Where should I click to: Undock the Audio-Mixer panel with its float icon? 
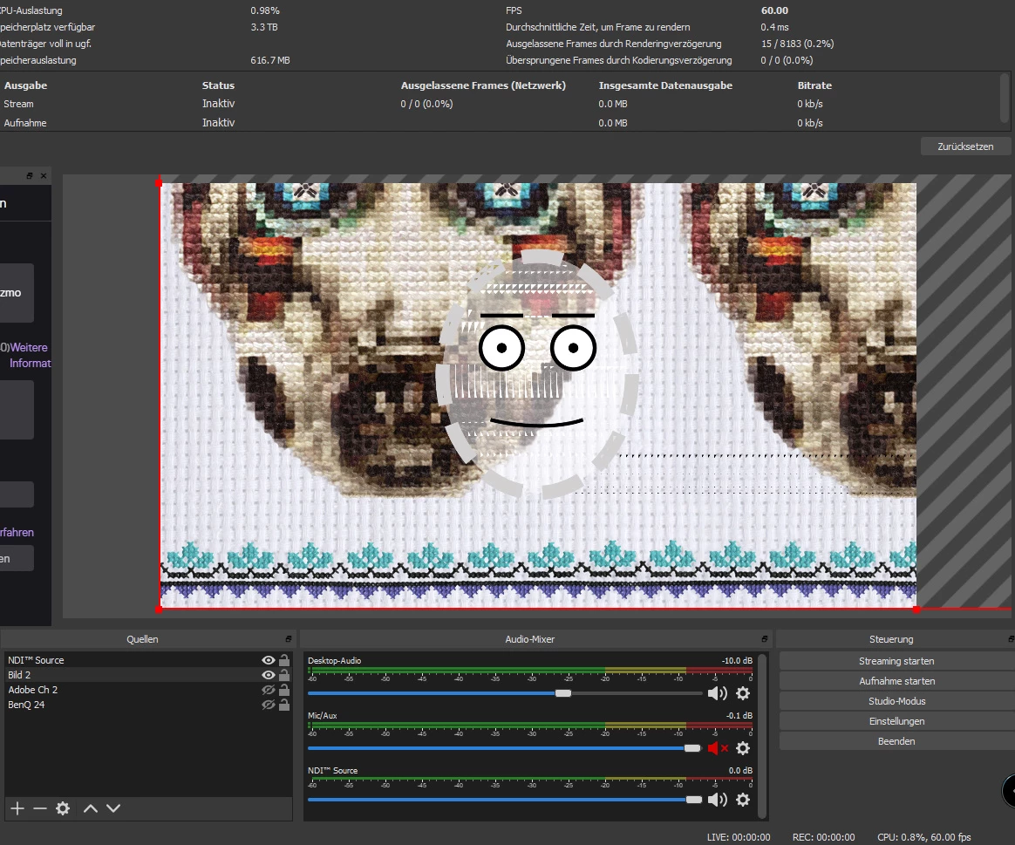[765, 639]
